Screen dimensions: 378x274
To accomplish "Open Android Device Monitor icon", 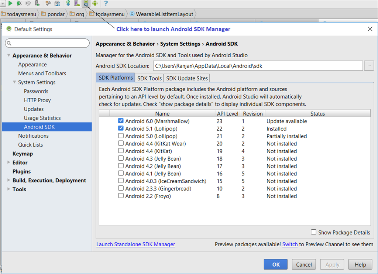I will (x=95, y=3).
